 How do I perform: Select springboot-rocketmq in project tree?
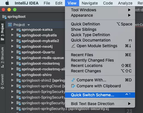pos(41,64)
